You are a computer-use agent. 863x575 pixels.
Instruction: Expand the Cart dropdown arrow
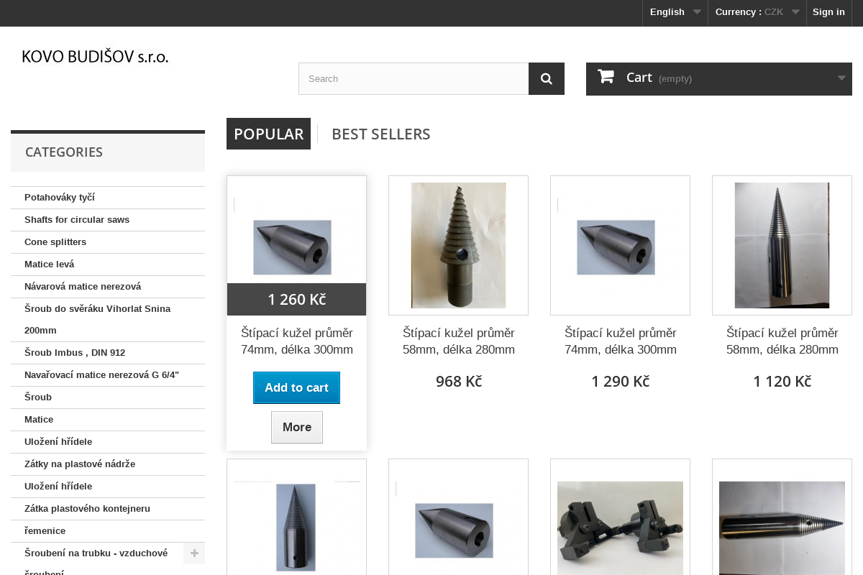(841, 78)
